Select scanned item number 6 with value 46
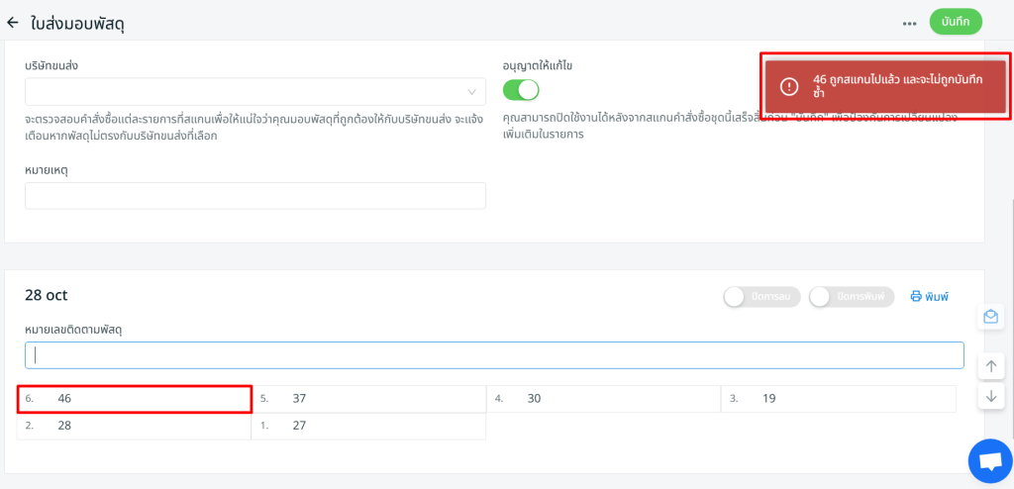The height and width of the screenshot is (489, 1014). pos(135,399)
